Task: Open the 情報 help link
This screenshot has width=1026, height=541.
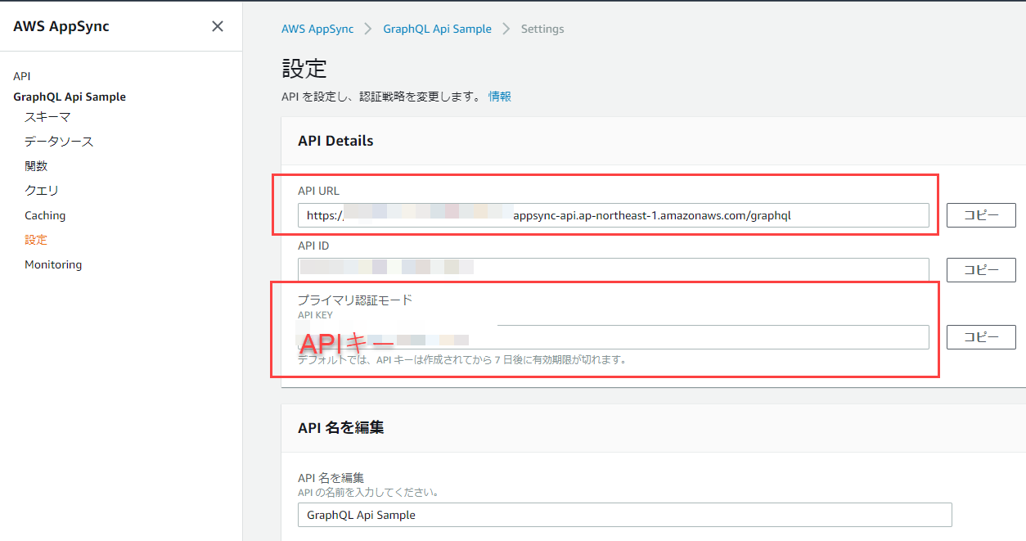Action: 499,96
